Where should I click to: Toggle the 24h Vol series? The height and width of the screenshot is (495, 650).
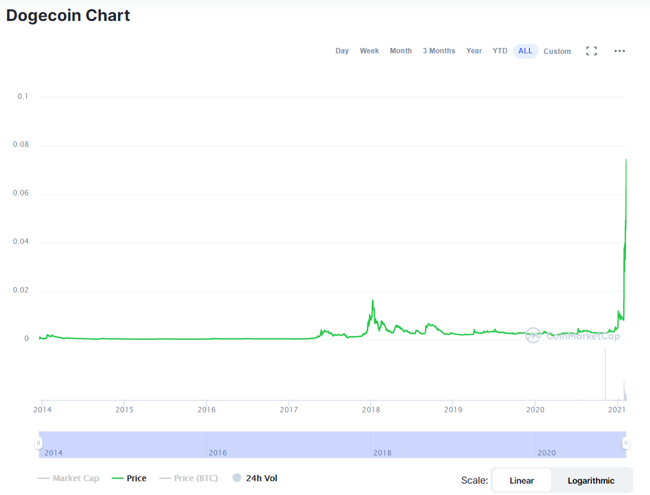(x=255, y=478)
